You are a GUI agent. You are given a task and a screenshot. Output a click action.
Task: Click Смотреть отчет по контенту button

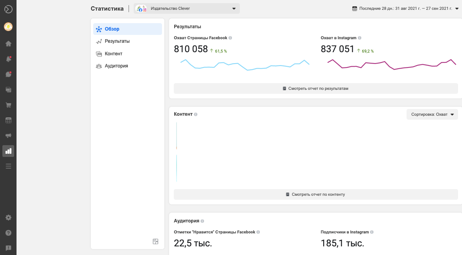point(315,195)
